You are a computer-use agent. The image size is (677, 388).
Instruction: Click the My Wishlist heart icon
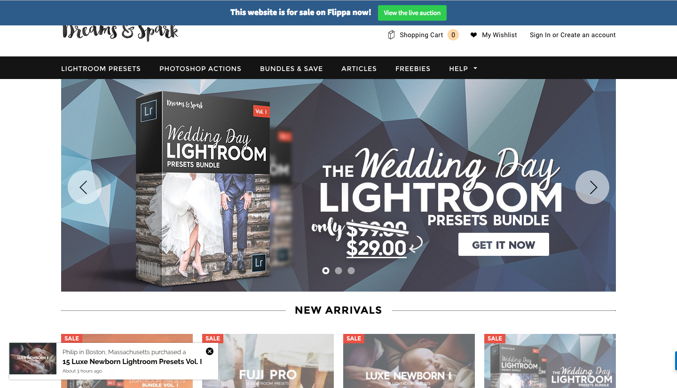(x=473, y=35)
